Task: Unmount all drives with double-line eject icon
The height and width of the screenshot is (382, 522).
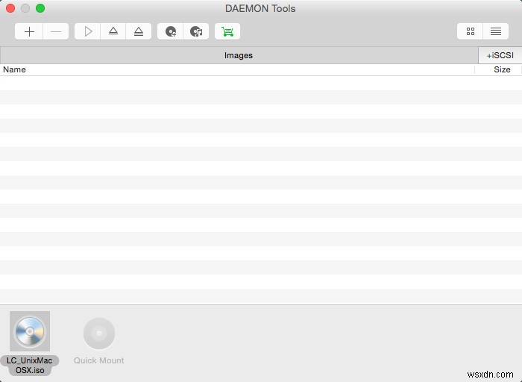Action: 139,31
